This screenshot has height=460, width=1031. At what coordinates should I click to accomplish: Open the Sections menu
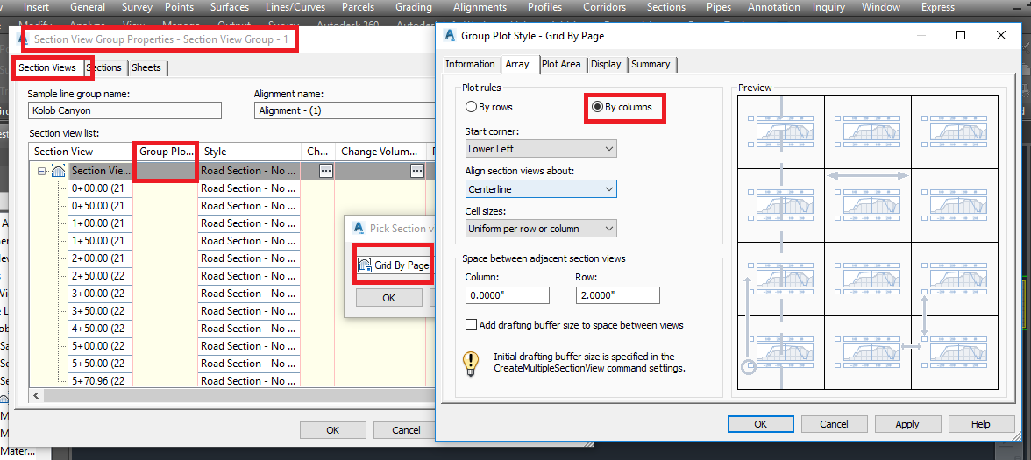(666, 7)
